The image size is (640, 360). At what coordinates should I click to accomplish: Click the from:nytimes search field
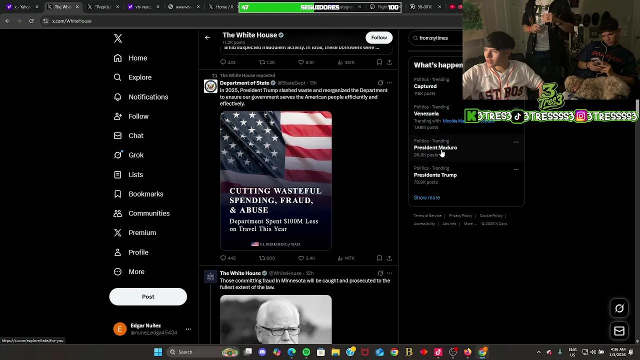pos(436,38)
